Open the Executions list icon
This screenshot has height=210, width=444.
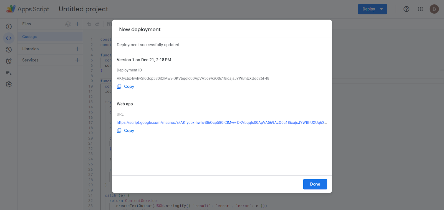coord(9,73)
